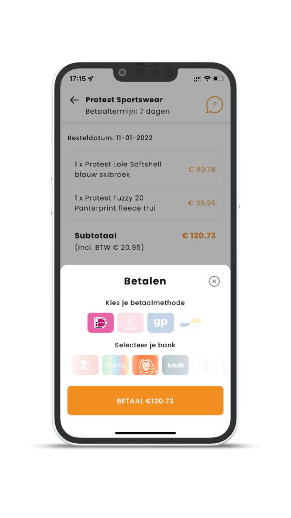Tap the BETAAL €120.73 button
Screen dimensions: 291x518
click(x=145, y=400)
